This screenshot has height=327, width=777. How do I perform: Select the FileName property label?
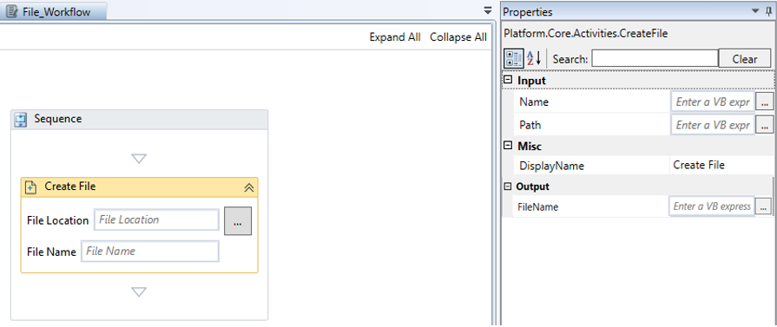(x=537, y=207)
